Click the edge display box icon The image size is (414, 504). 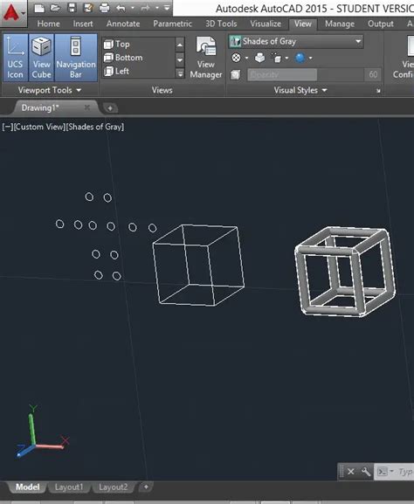pyautogui.click(x=276, y=59)
